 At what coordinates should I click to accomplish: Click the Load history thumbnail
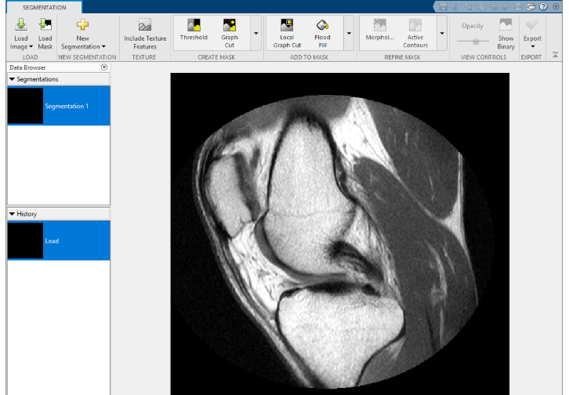(x=25, y=241)
